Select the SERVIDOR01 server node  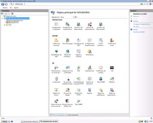pyautogui.click(x=18, y=18)
